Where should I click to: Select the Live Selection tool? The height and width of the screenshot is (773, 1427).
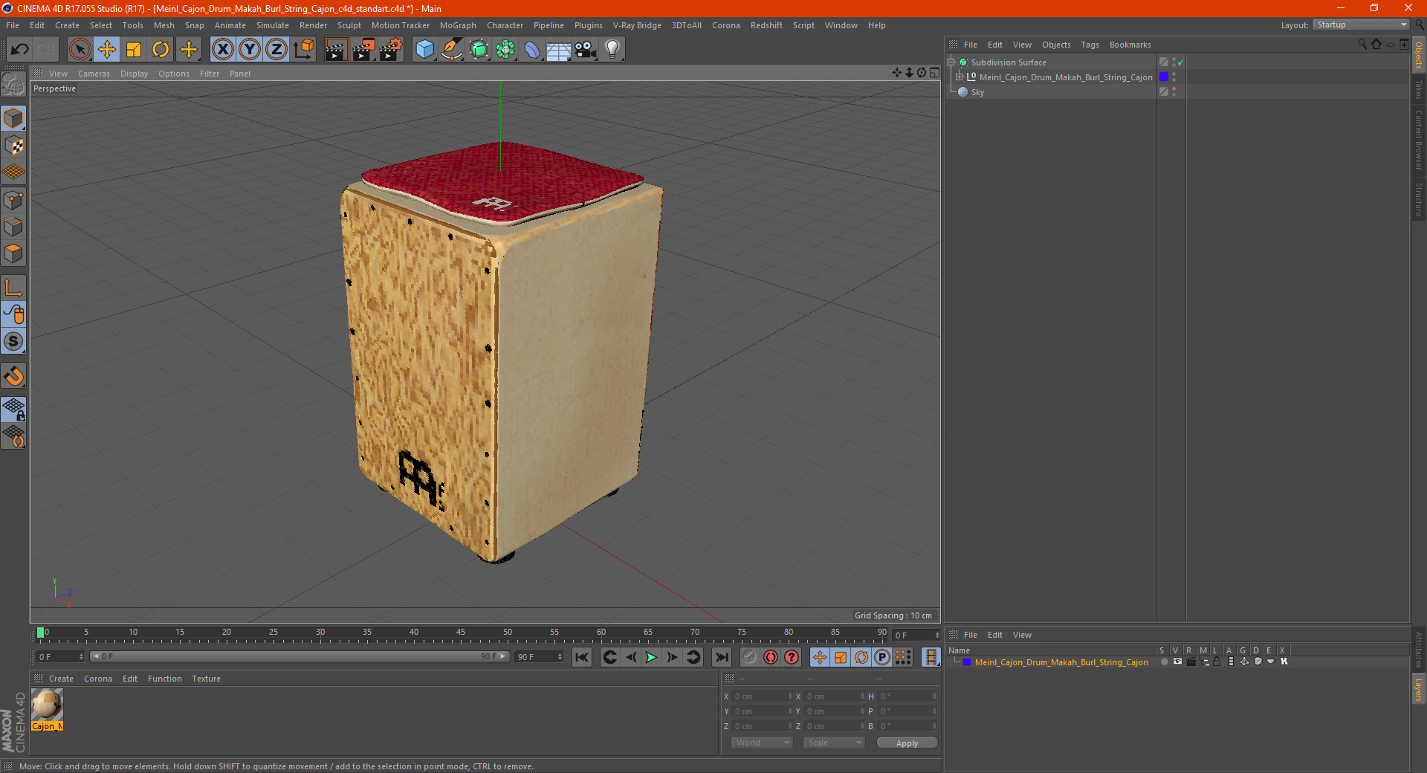(80, 50)
